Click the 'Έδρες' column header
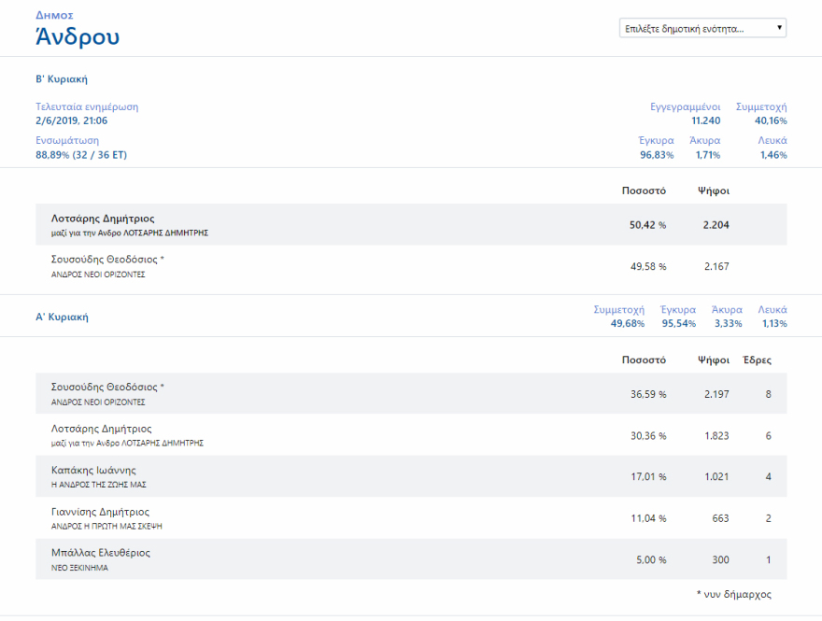Image resolution: width=822 pixels, height=621 pixels. coord(757,360)
